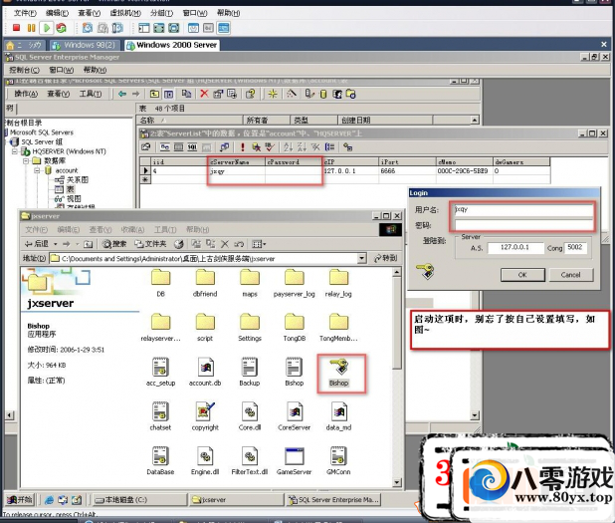Select the copyright file
Screen dimensions: 615x523
[x=205, y=416]
